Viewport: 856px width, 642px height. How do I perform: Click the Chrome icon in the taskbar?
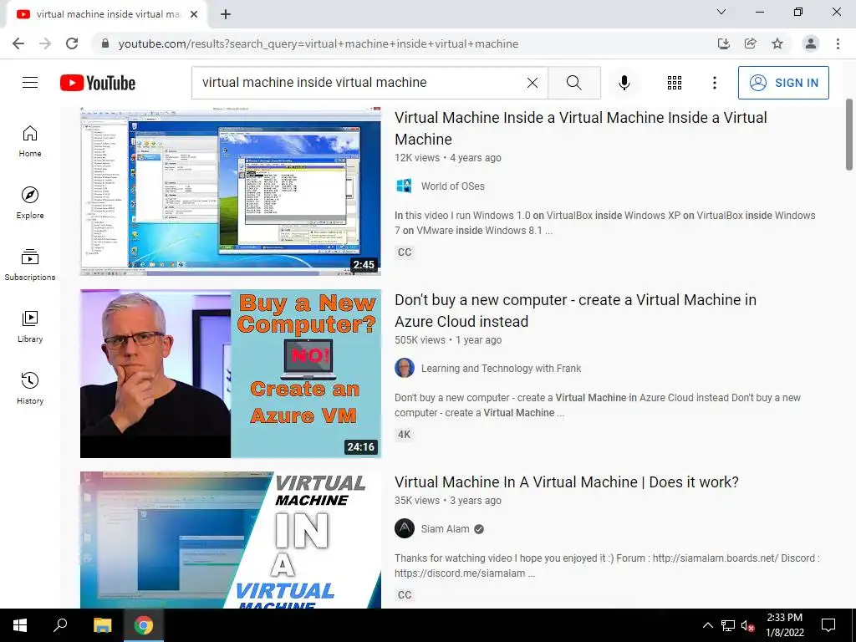(x=144, y=625)
